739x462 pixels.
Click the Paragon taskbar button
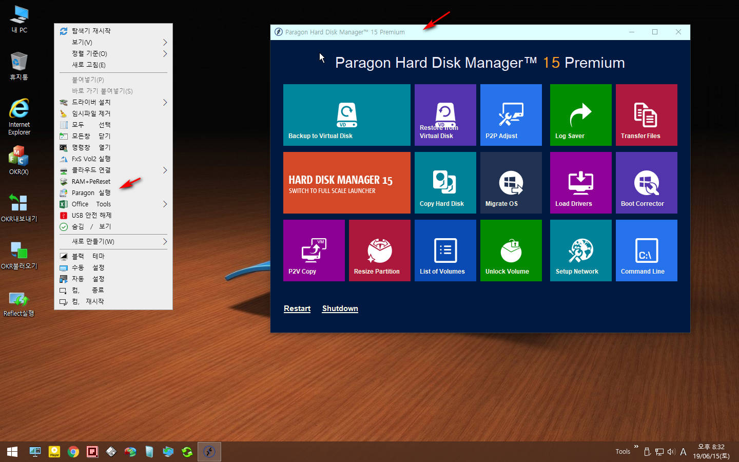tap(209, 452)
